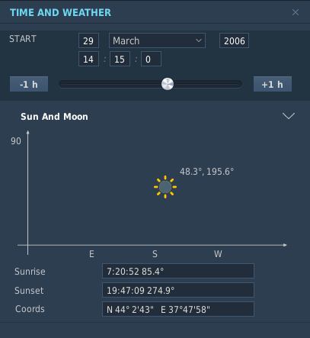This screenshot has height=338, width=310.
Task: Click the hour field showing 14
Action: click(88, 59)
